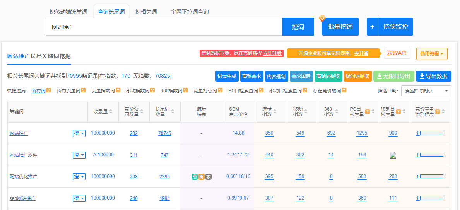This screenshot has width=460, height=210.
Task: Click the 挖词 search button
Action: (x=298, y=27)
